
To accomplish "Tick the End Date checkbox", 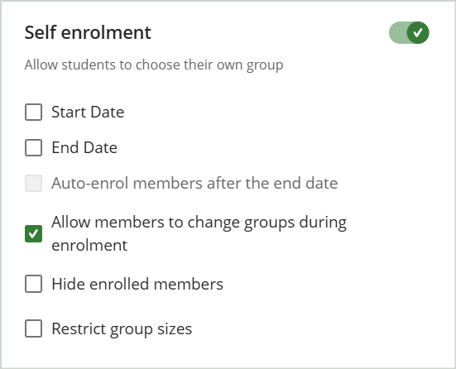I will (33, 148).
